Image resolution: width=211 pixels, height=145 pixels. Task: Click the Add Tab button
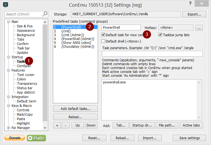tap(121, 125)
